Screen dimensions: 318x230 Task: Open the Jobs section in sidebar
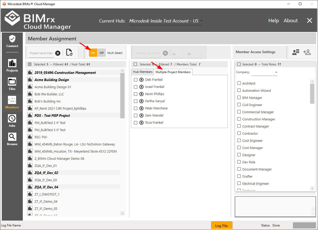12,121
